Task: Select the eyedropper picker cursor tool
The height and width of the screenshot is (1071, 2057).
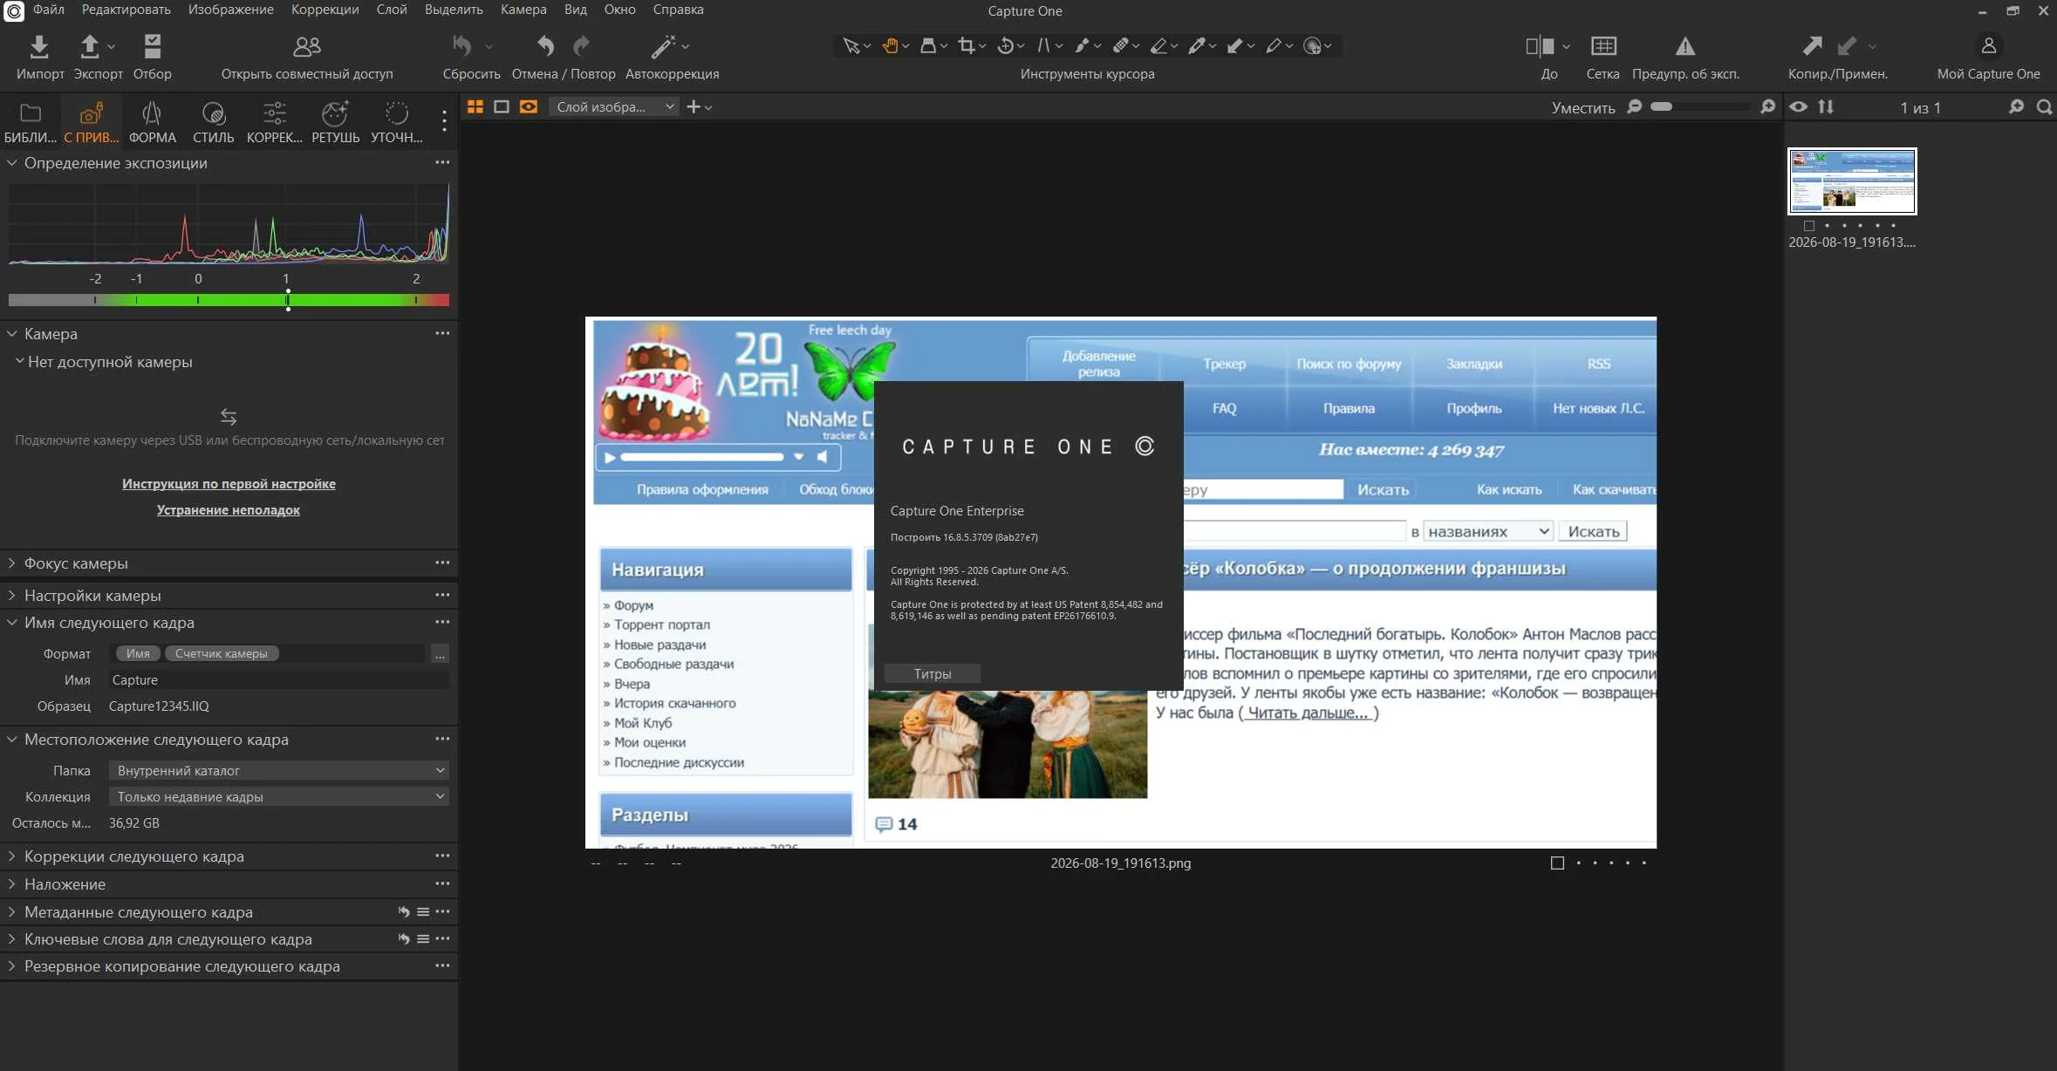Action: (1197, 45)
